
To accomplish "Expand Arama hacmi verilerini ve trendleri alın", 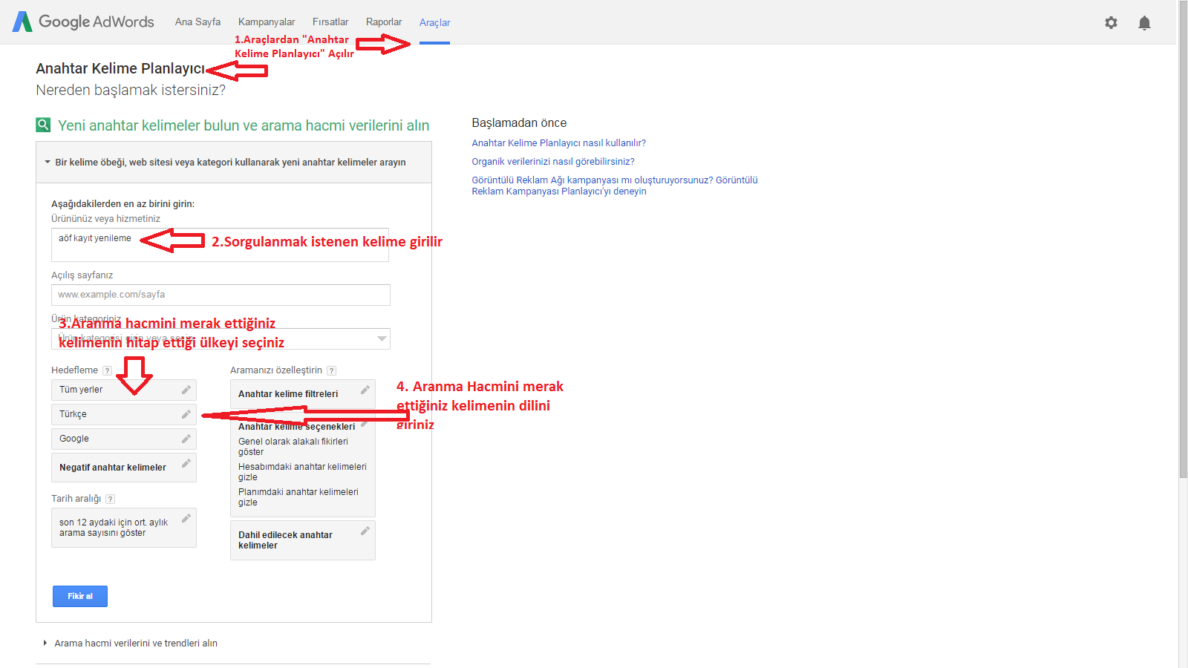I will tap(136, 643).
